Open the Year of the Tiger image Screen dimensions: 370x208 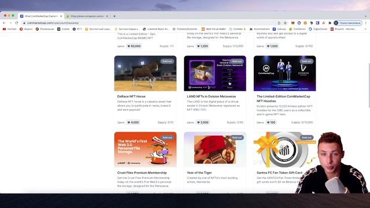coord(215,150)
